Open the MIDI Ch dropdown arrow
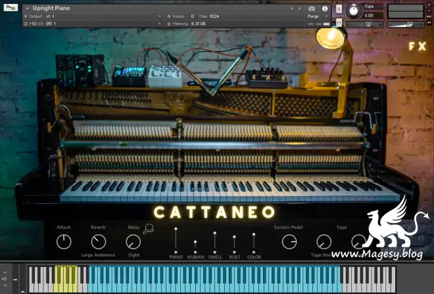 (x=159, y=24)
